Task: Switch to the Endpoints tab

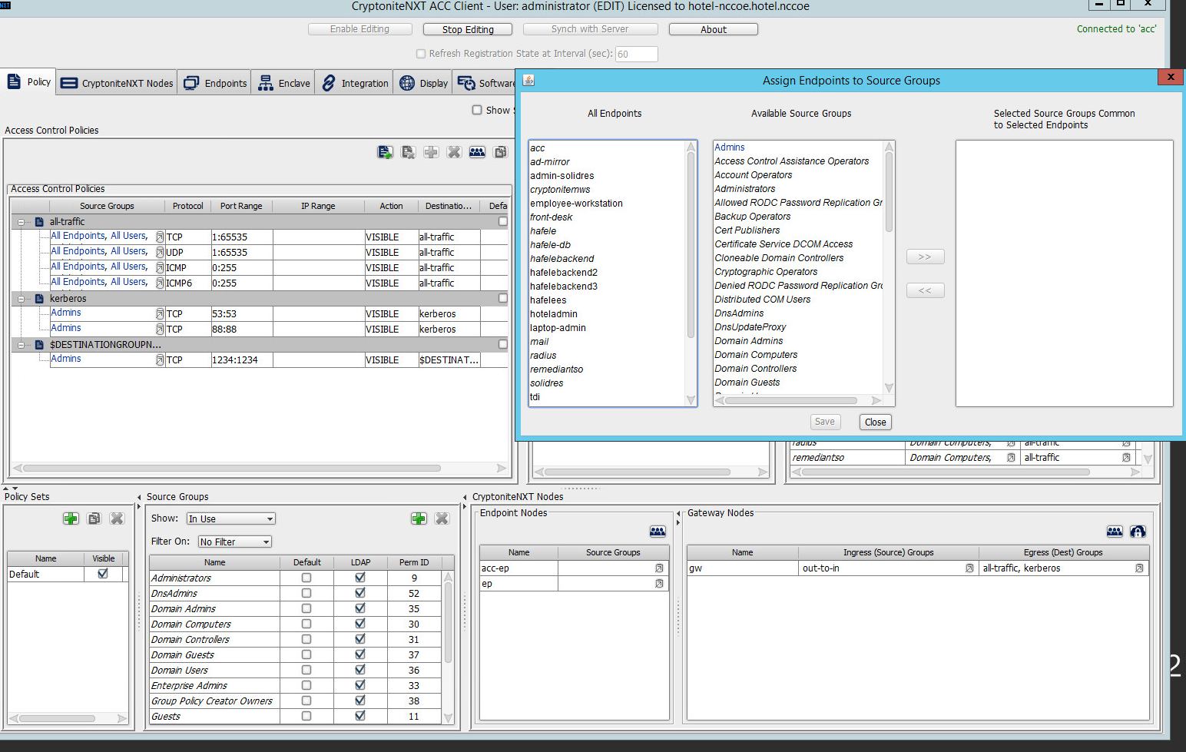Action: (x=216, y=83)
